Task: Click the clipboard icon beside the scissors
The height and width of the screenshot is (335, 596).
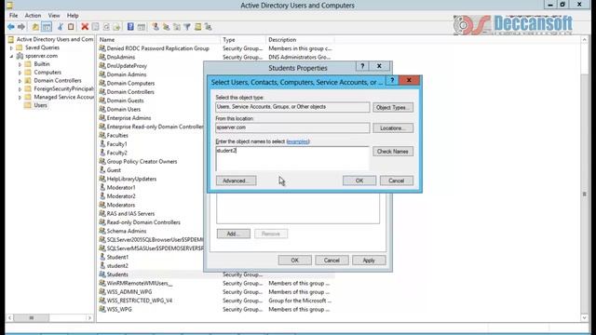Action: click(71, 27)
